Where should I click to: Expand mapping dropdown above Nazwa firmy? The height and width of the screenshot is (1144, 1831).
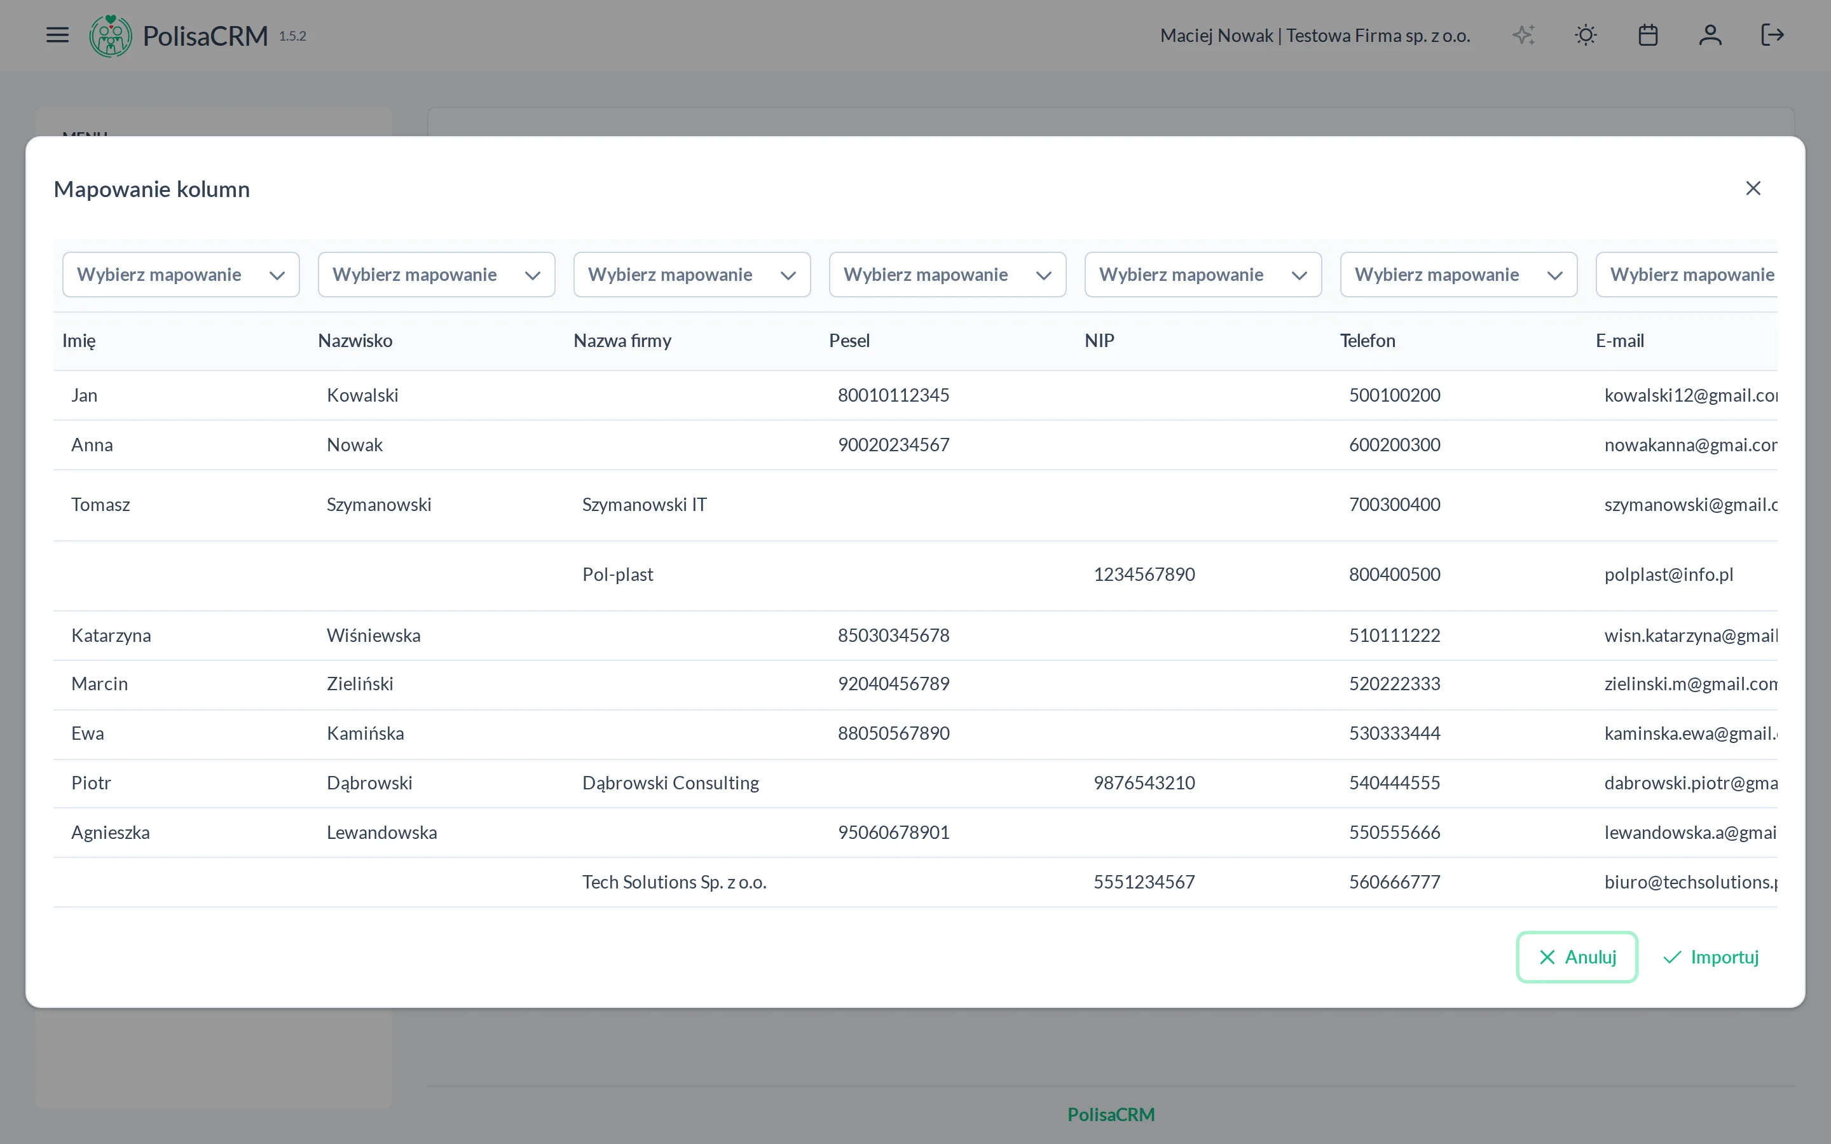tap(692, 275)
